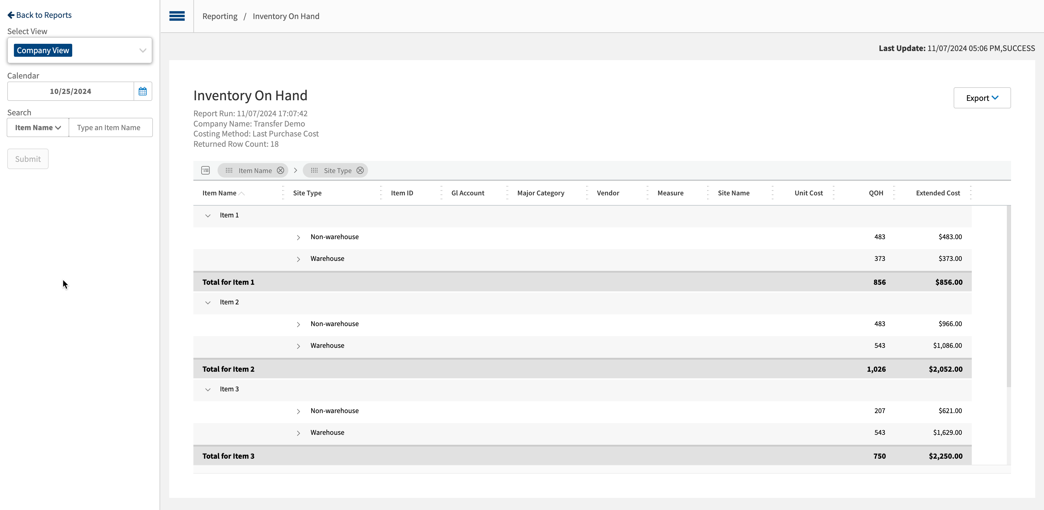Remove the Item Name grouping chip via its X icon
1044x510 pixels.
280,170
